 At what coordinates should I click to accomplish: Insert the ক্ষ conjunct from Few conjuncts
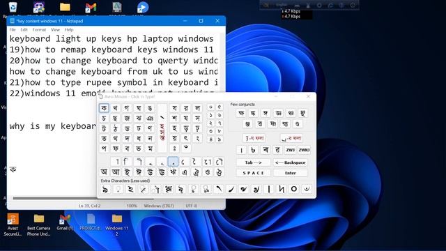241,113
